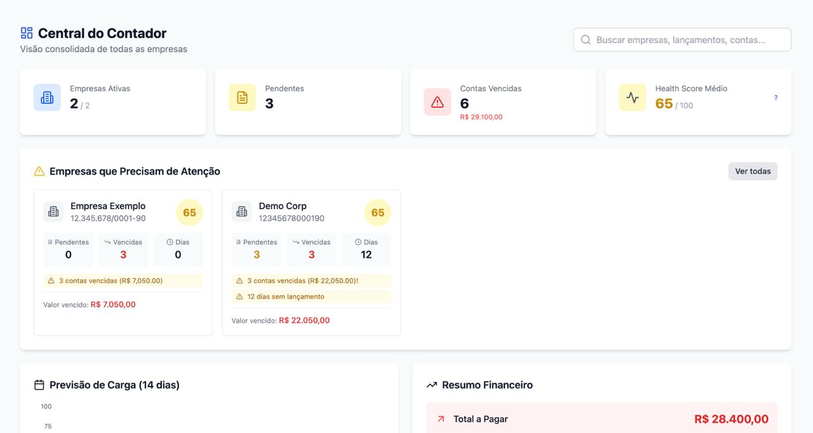Open the Demo Corp company name

pos(283,206)
